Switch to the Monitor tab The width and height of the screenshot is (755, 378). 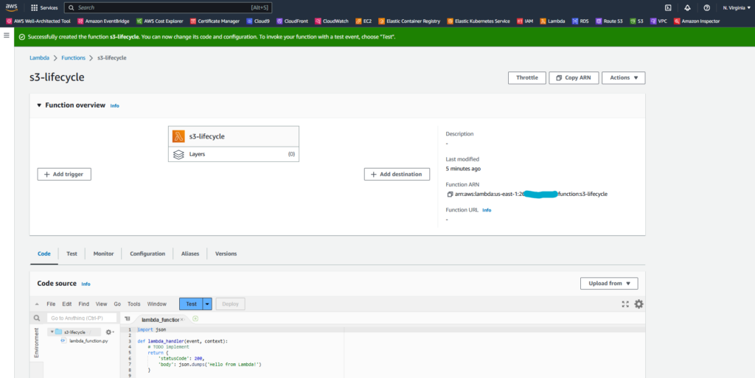click(x=103, y=253)
